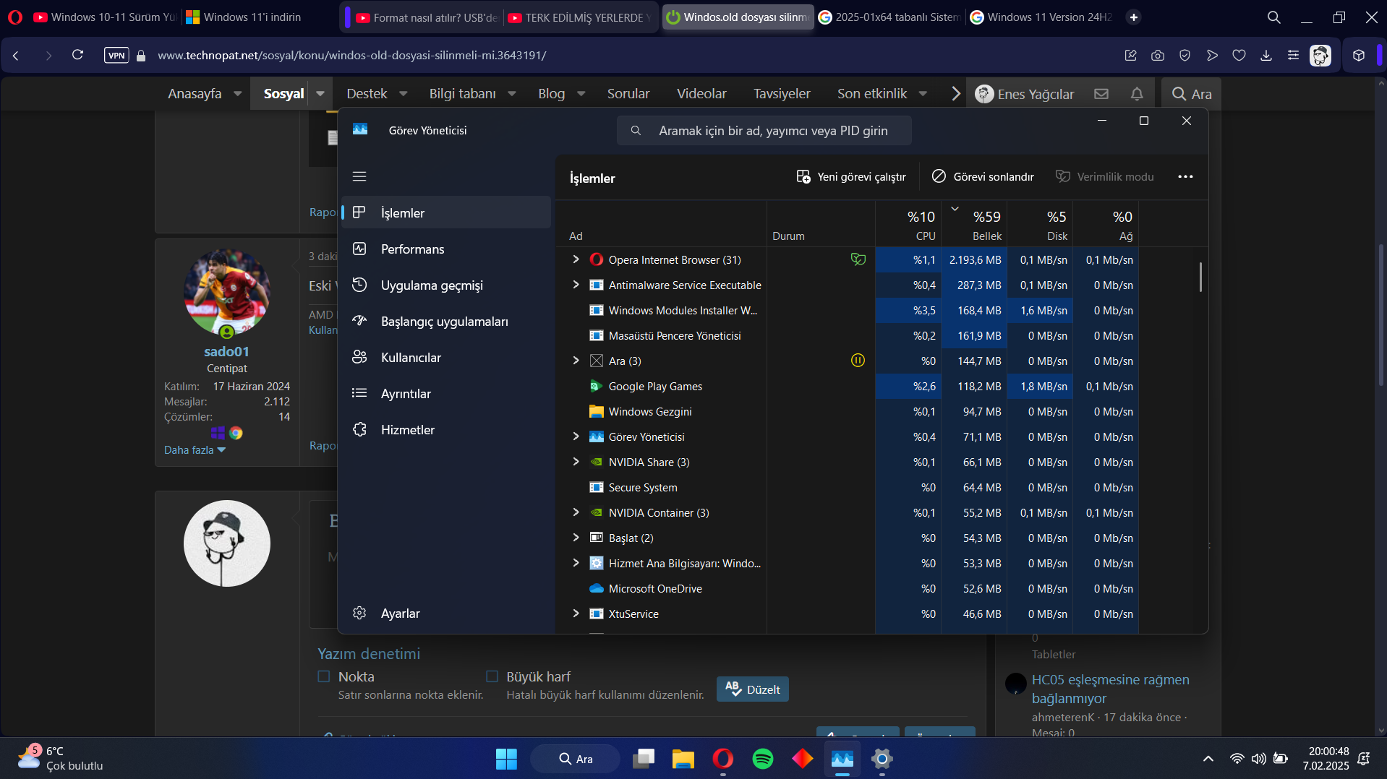Click the Opera downloads icon in address bar

pos(1266,56)
